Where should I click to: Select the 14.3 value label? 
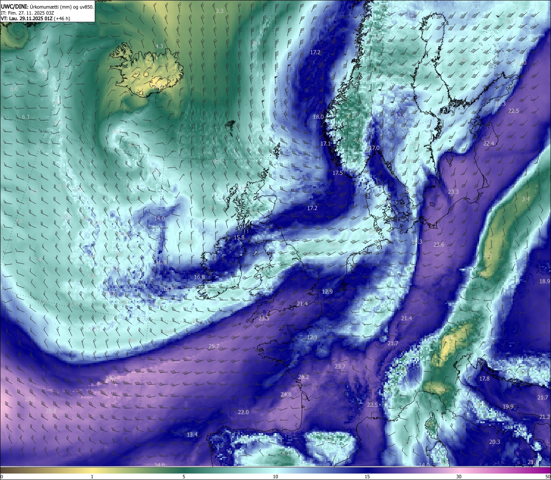point(417,242)
